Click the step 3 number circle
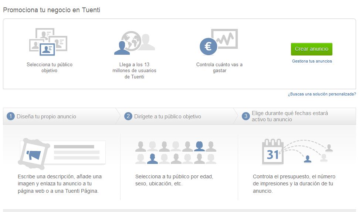Image resolution: width=359 pixels, height=212 pixels. tap(245, 117)
